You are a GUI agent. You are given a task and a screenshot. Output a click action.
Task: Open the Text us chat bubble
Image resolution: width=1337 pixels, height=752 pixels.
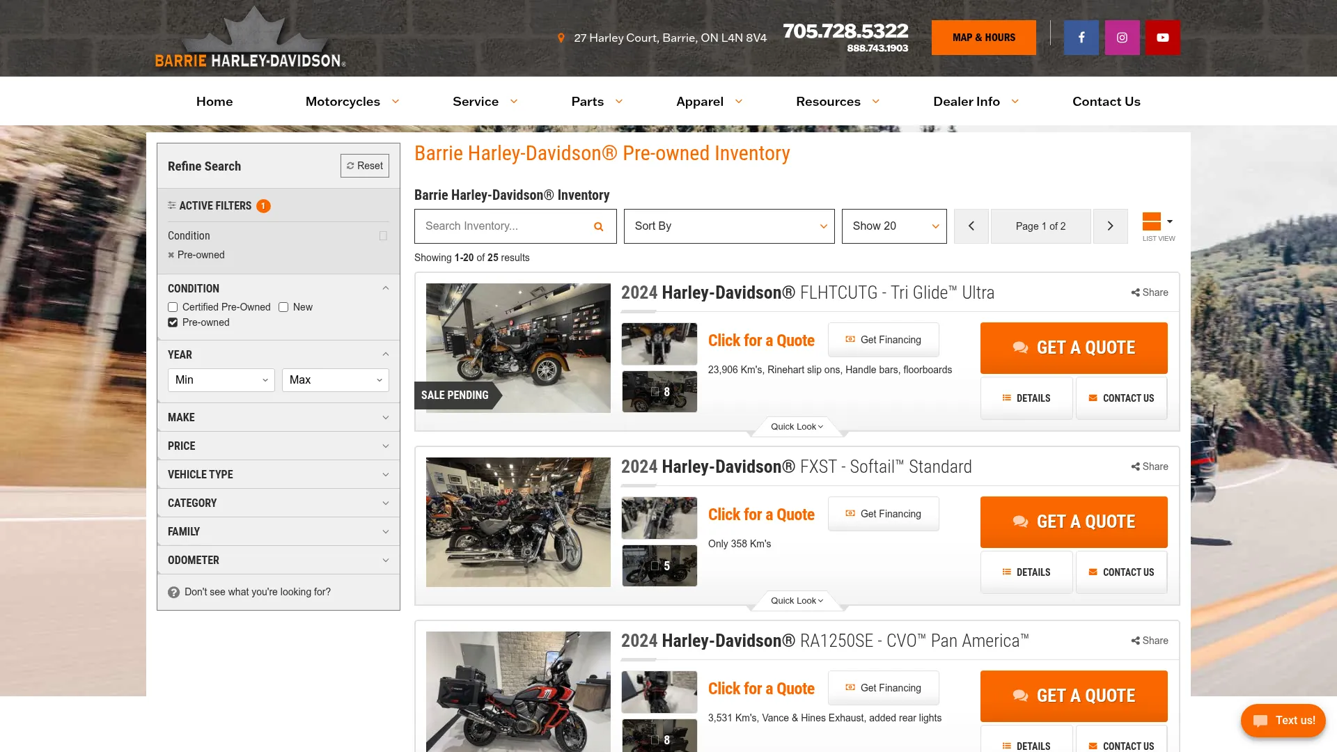point(1283,721)
